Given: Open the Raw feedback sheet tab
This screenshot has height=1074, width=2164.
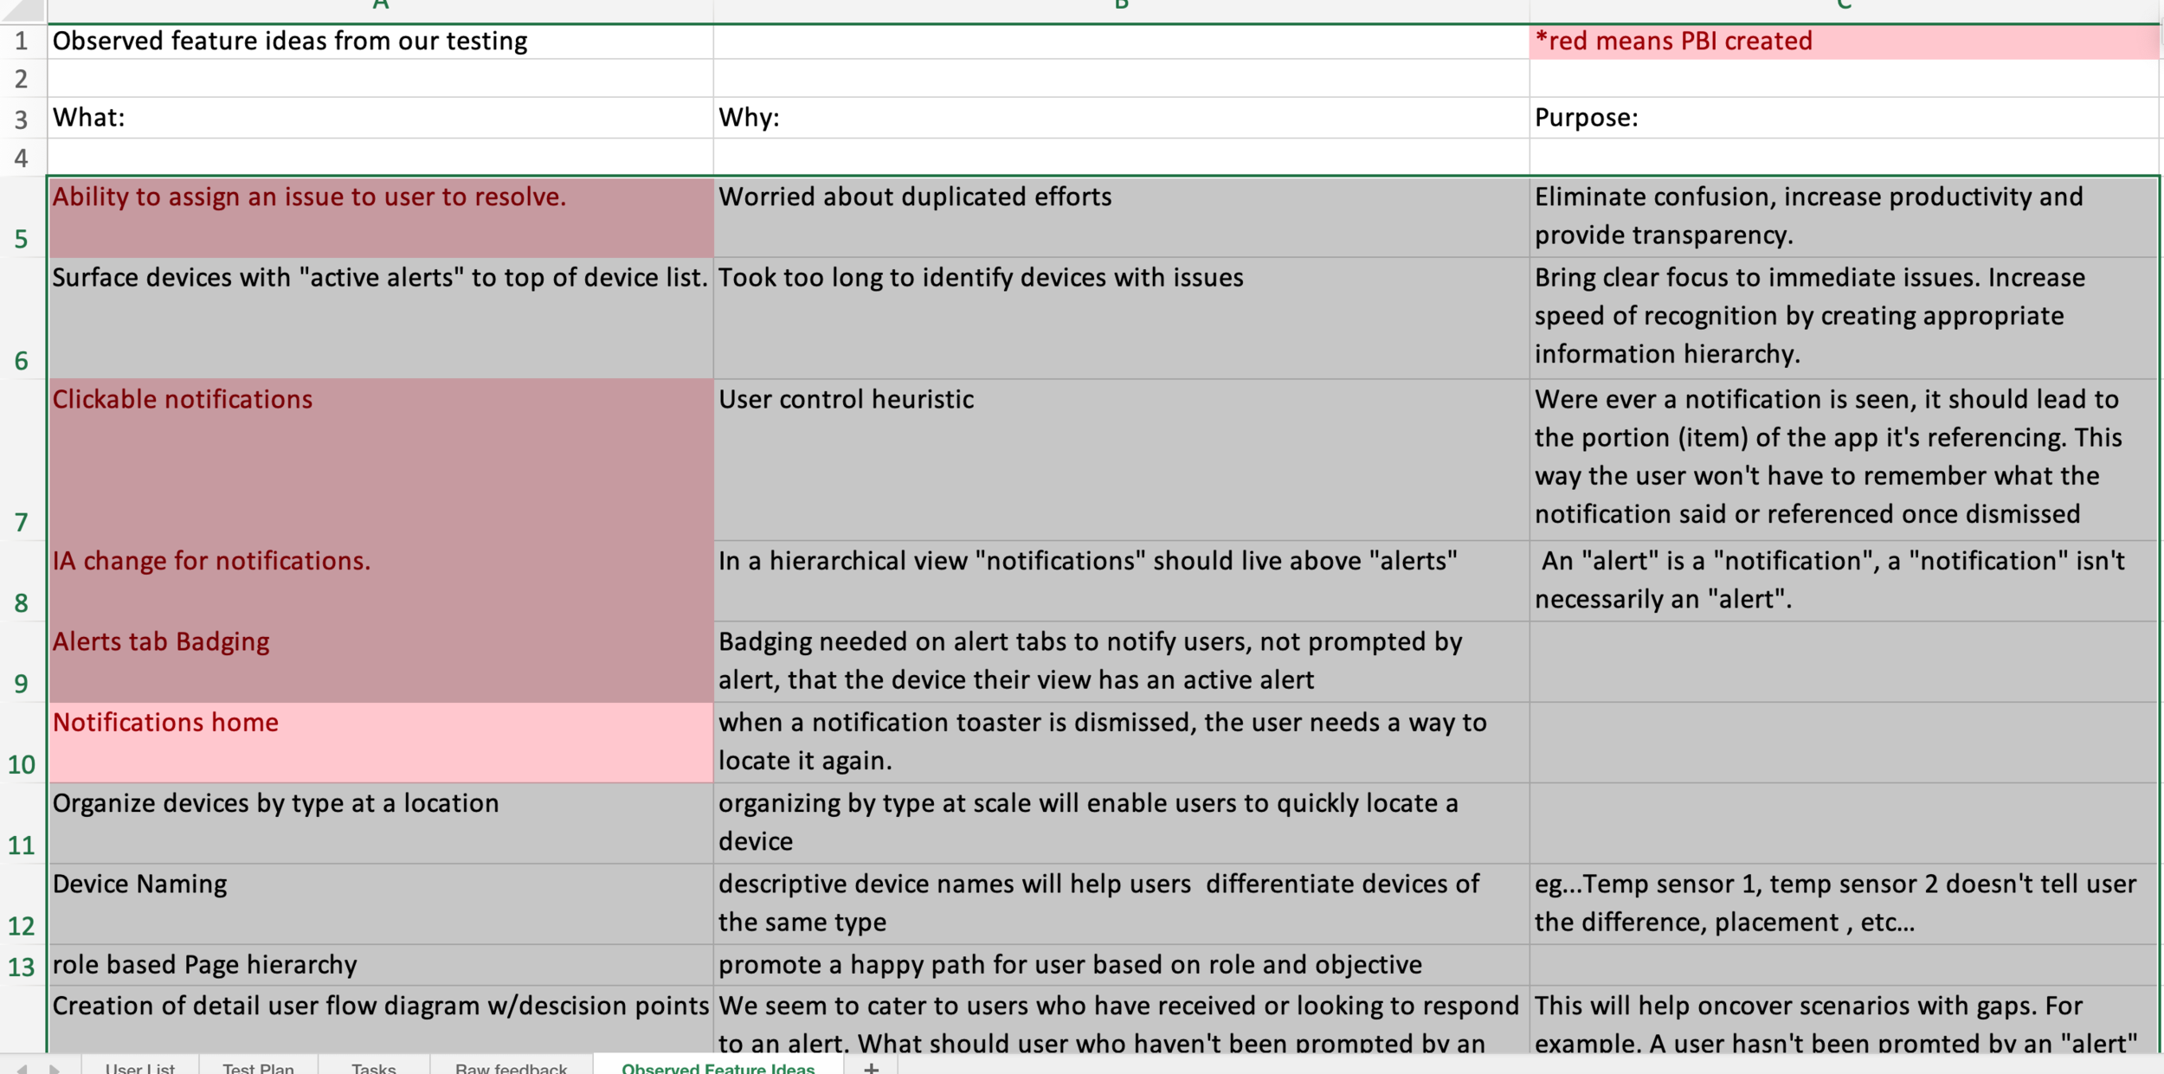Looking at the screenshot, I should [511, 1068].
